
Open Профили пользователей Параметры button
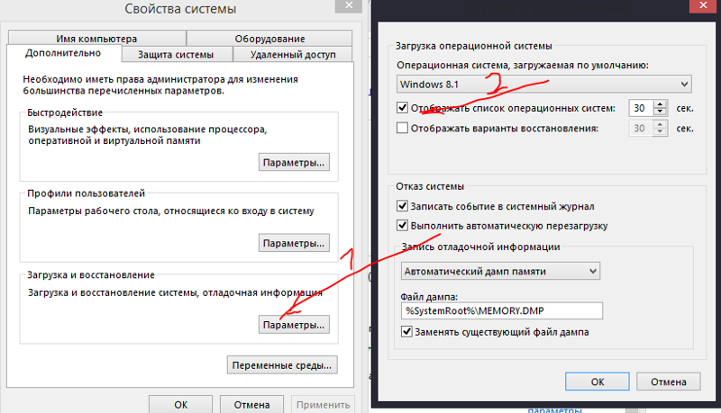(x=294, y=243)
